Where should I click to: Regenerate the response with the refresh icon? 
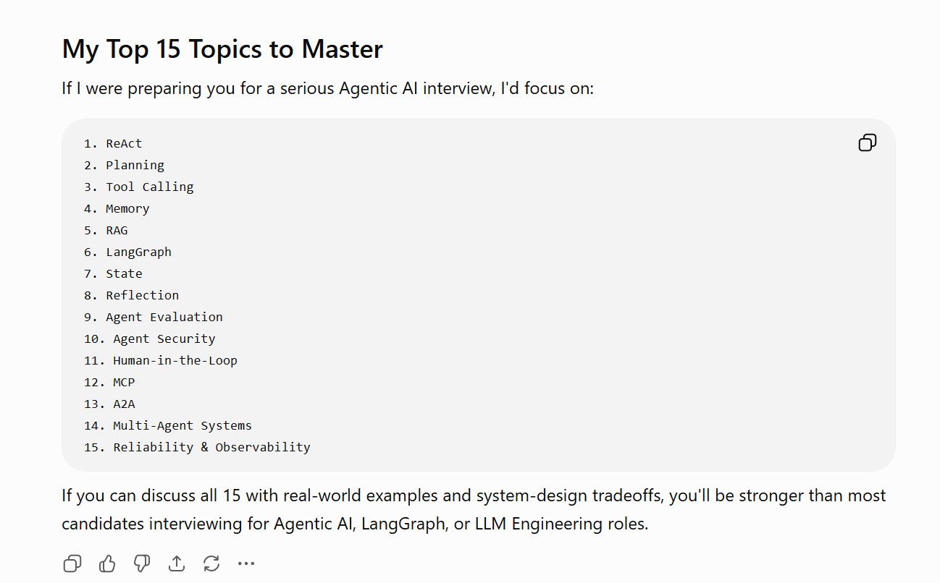pyautogui.click(x=211, y=563)
